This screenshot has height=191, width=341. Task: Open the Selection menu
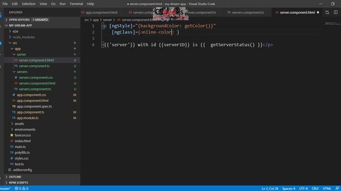click(28, 4)
